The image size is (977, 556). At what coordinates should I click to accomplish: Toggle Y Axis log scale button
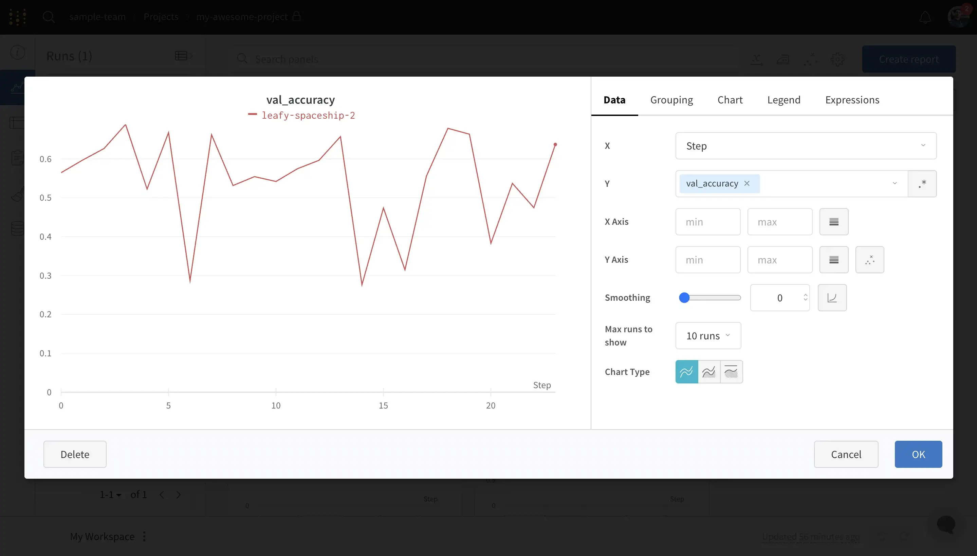(834, 260)
